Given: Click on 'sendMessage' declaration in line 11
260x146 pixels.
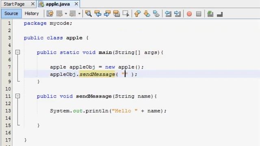Looking at the screenshot, I should coord(94,97).
